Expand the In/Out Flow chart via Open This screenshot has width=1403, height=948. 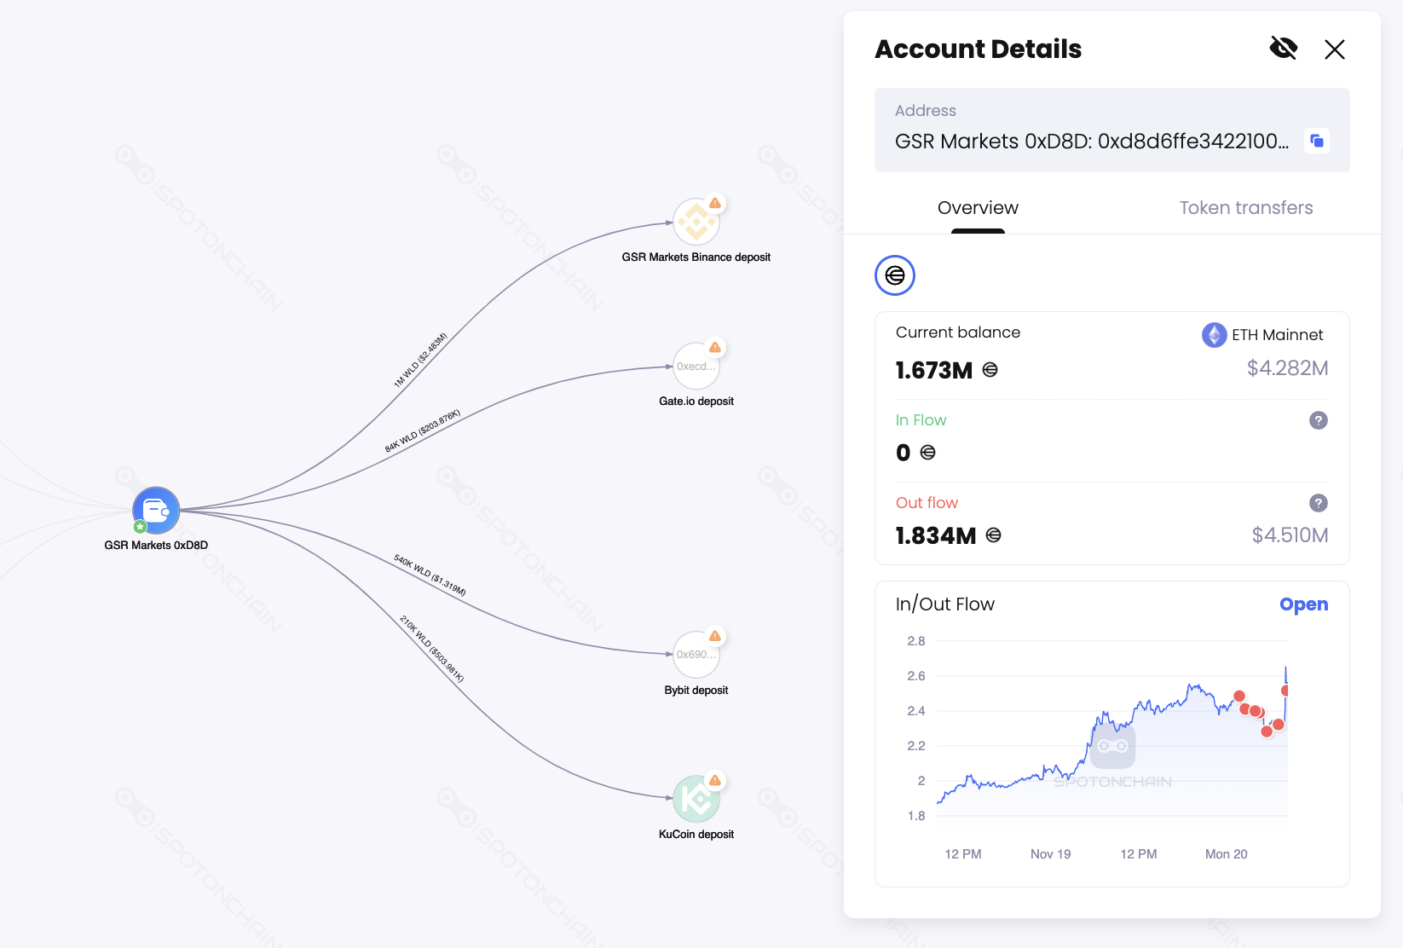(1303, 604)
